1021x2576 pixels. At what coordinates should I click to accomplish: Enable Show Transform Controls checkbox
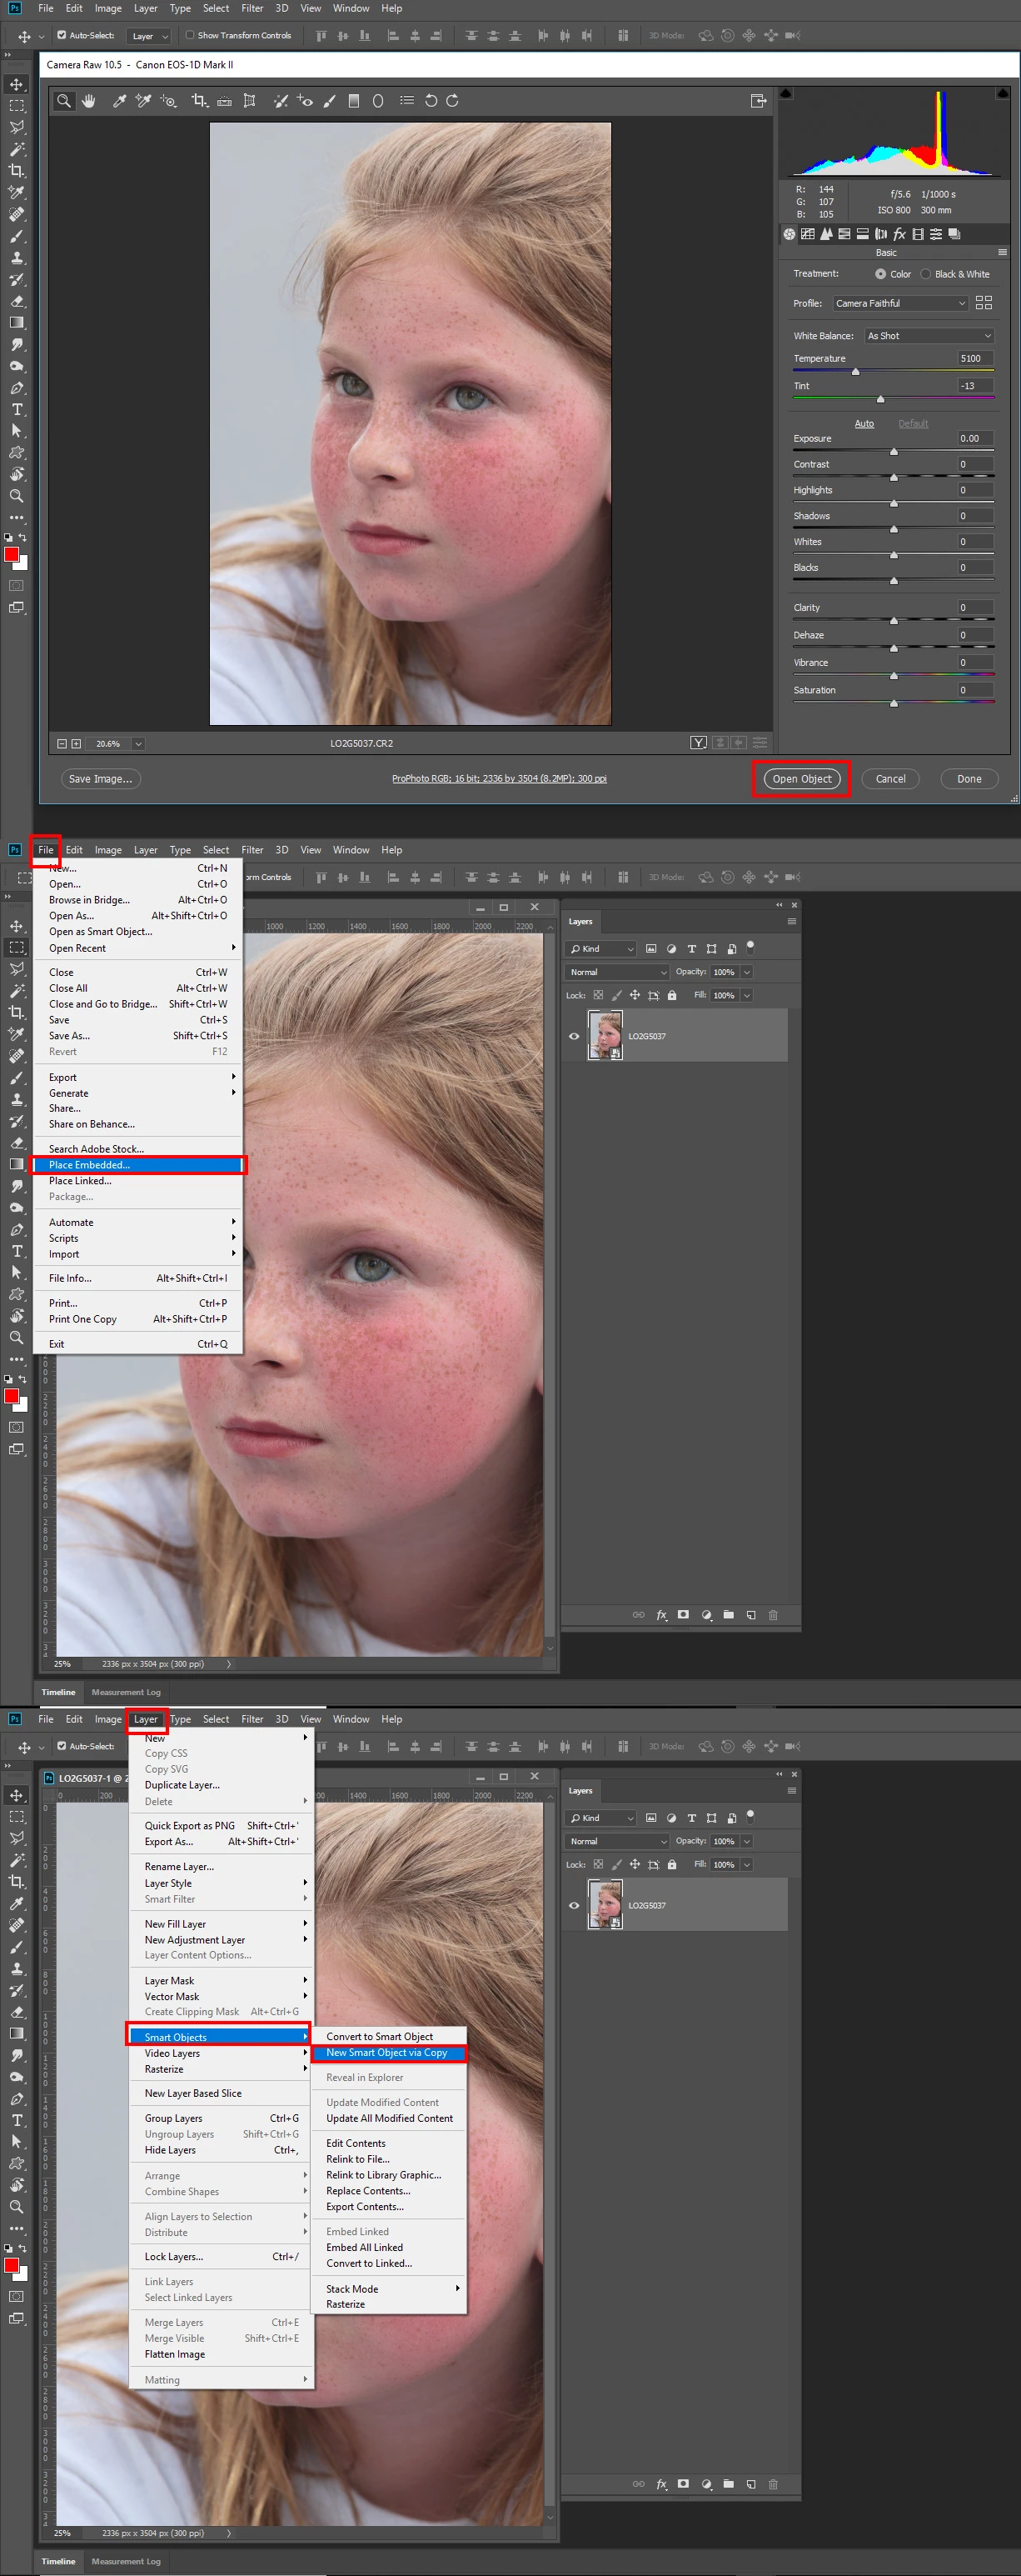190,35
